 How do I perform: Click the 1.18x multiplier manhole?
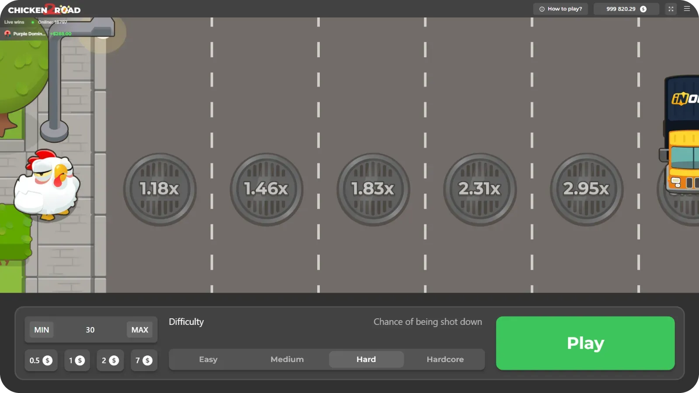click(x=159, y=190)
